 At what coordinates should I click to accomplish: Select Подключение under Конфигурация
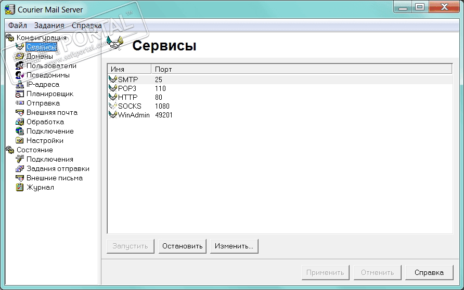tap(50, 131)
